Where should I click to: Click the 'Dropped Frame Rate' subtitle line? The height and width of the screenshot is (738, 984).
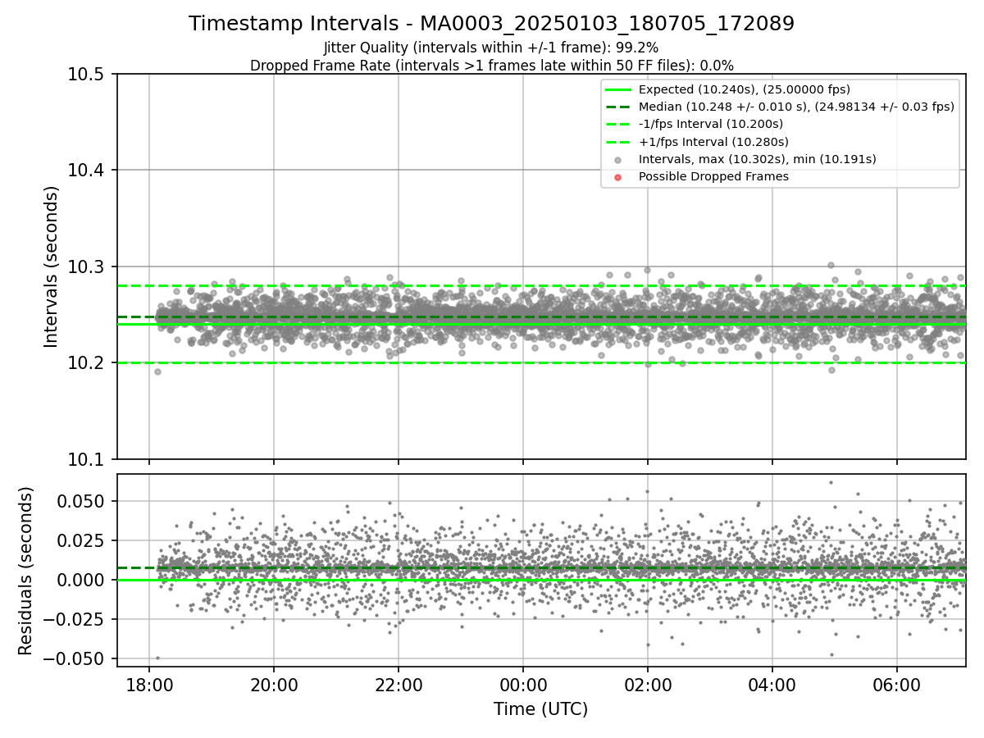(491, 66)
